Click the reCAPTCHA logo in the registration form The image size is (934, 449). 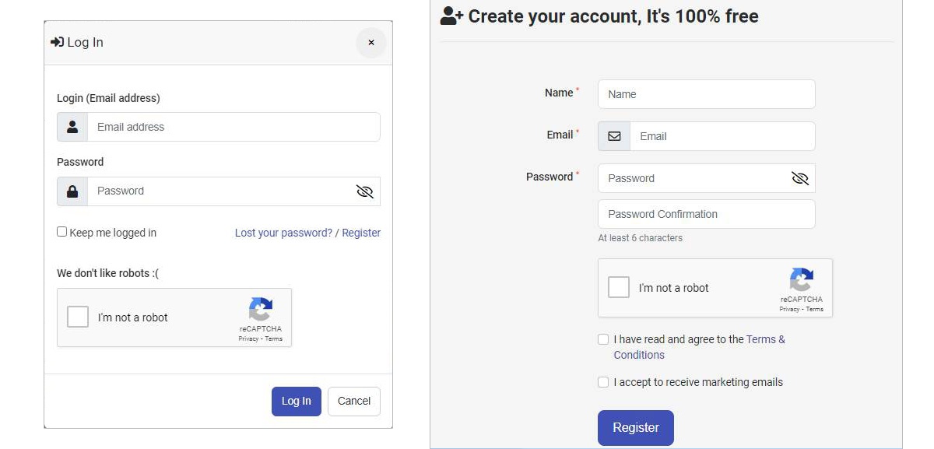(801, 279)
